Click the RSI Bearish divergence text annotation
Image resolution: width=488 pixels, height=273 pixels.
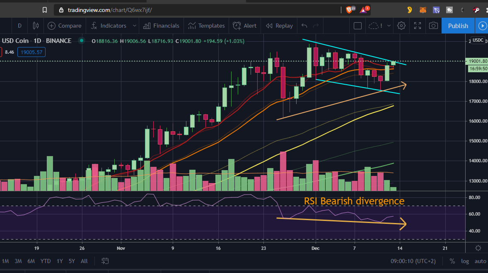click(354, 201)
